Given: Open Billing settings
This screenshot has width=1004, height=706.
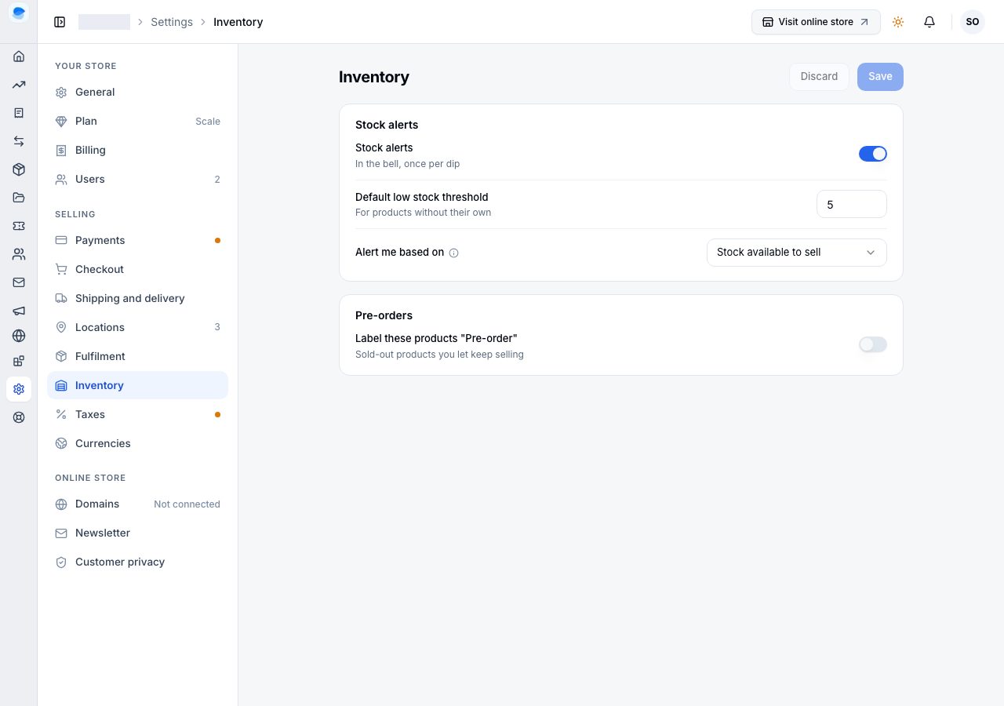Looking at the screenshot, I should pos(137,150).
